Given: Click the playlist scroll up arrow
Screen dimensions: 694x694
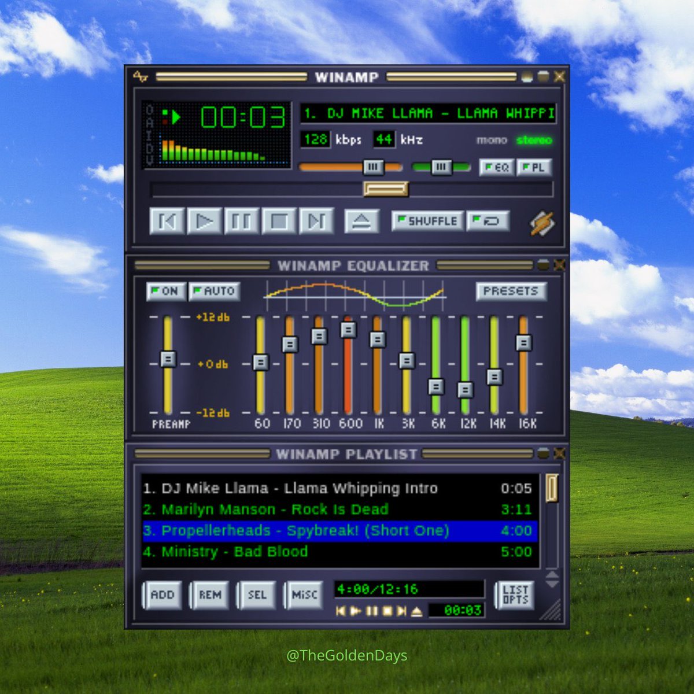Looking at the screenshot, I should coord(552,575).
